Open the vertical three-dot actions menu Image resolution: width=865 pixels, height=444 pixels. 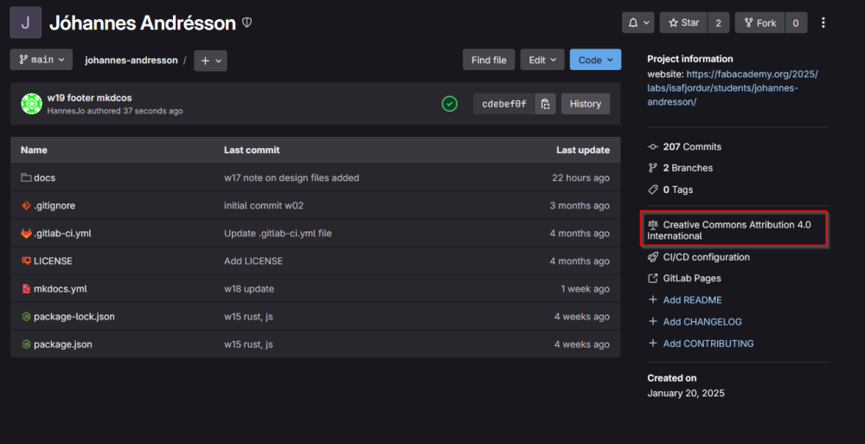823,23
